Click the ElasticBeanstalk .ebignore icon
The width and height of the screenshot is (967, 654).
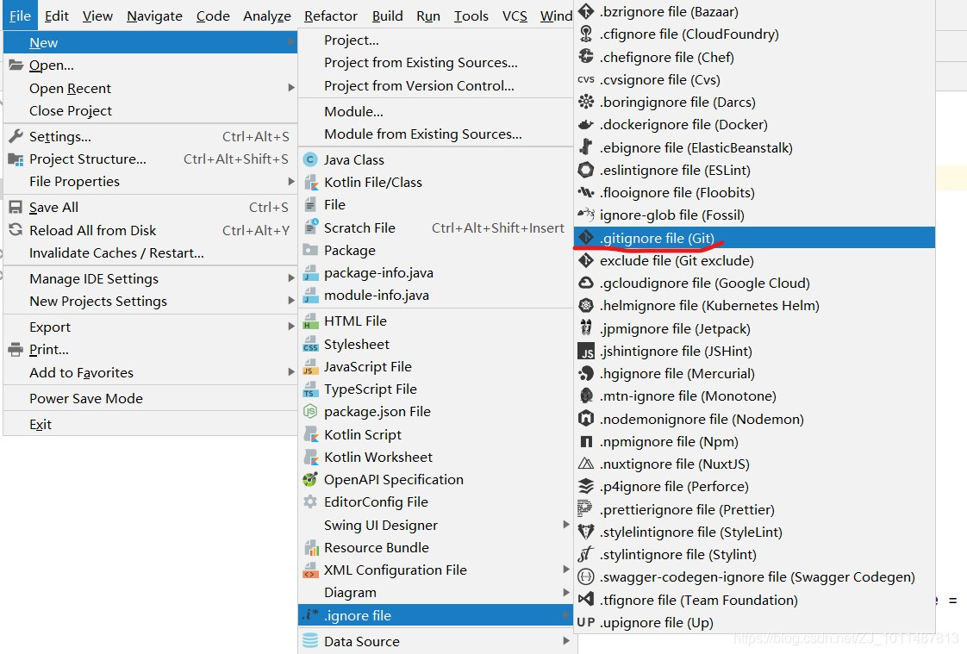[x=585, y=147]
